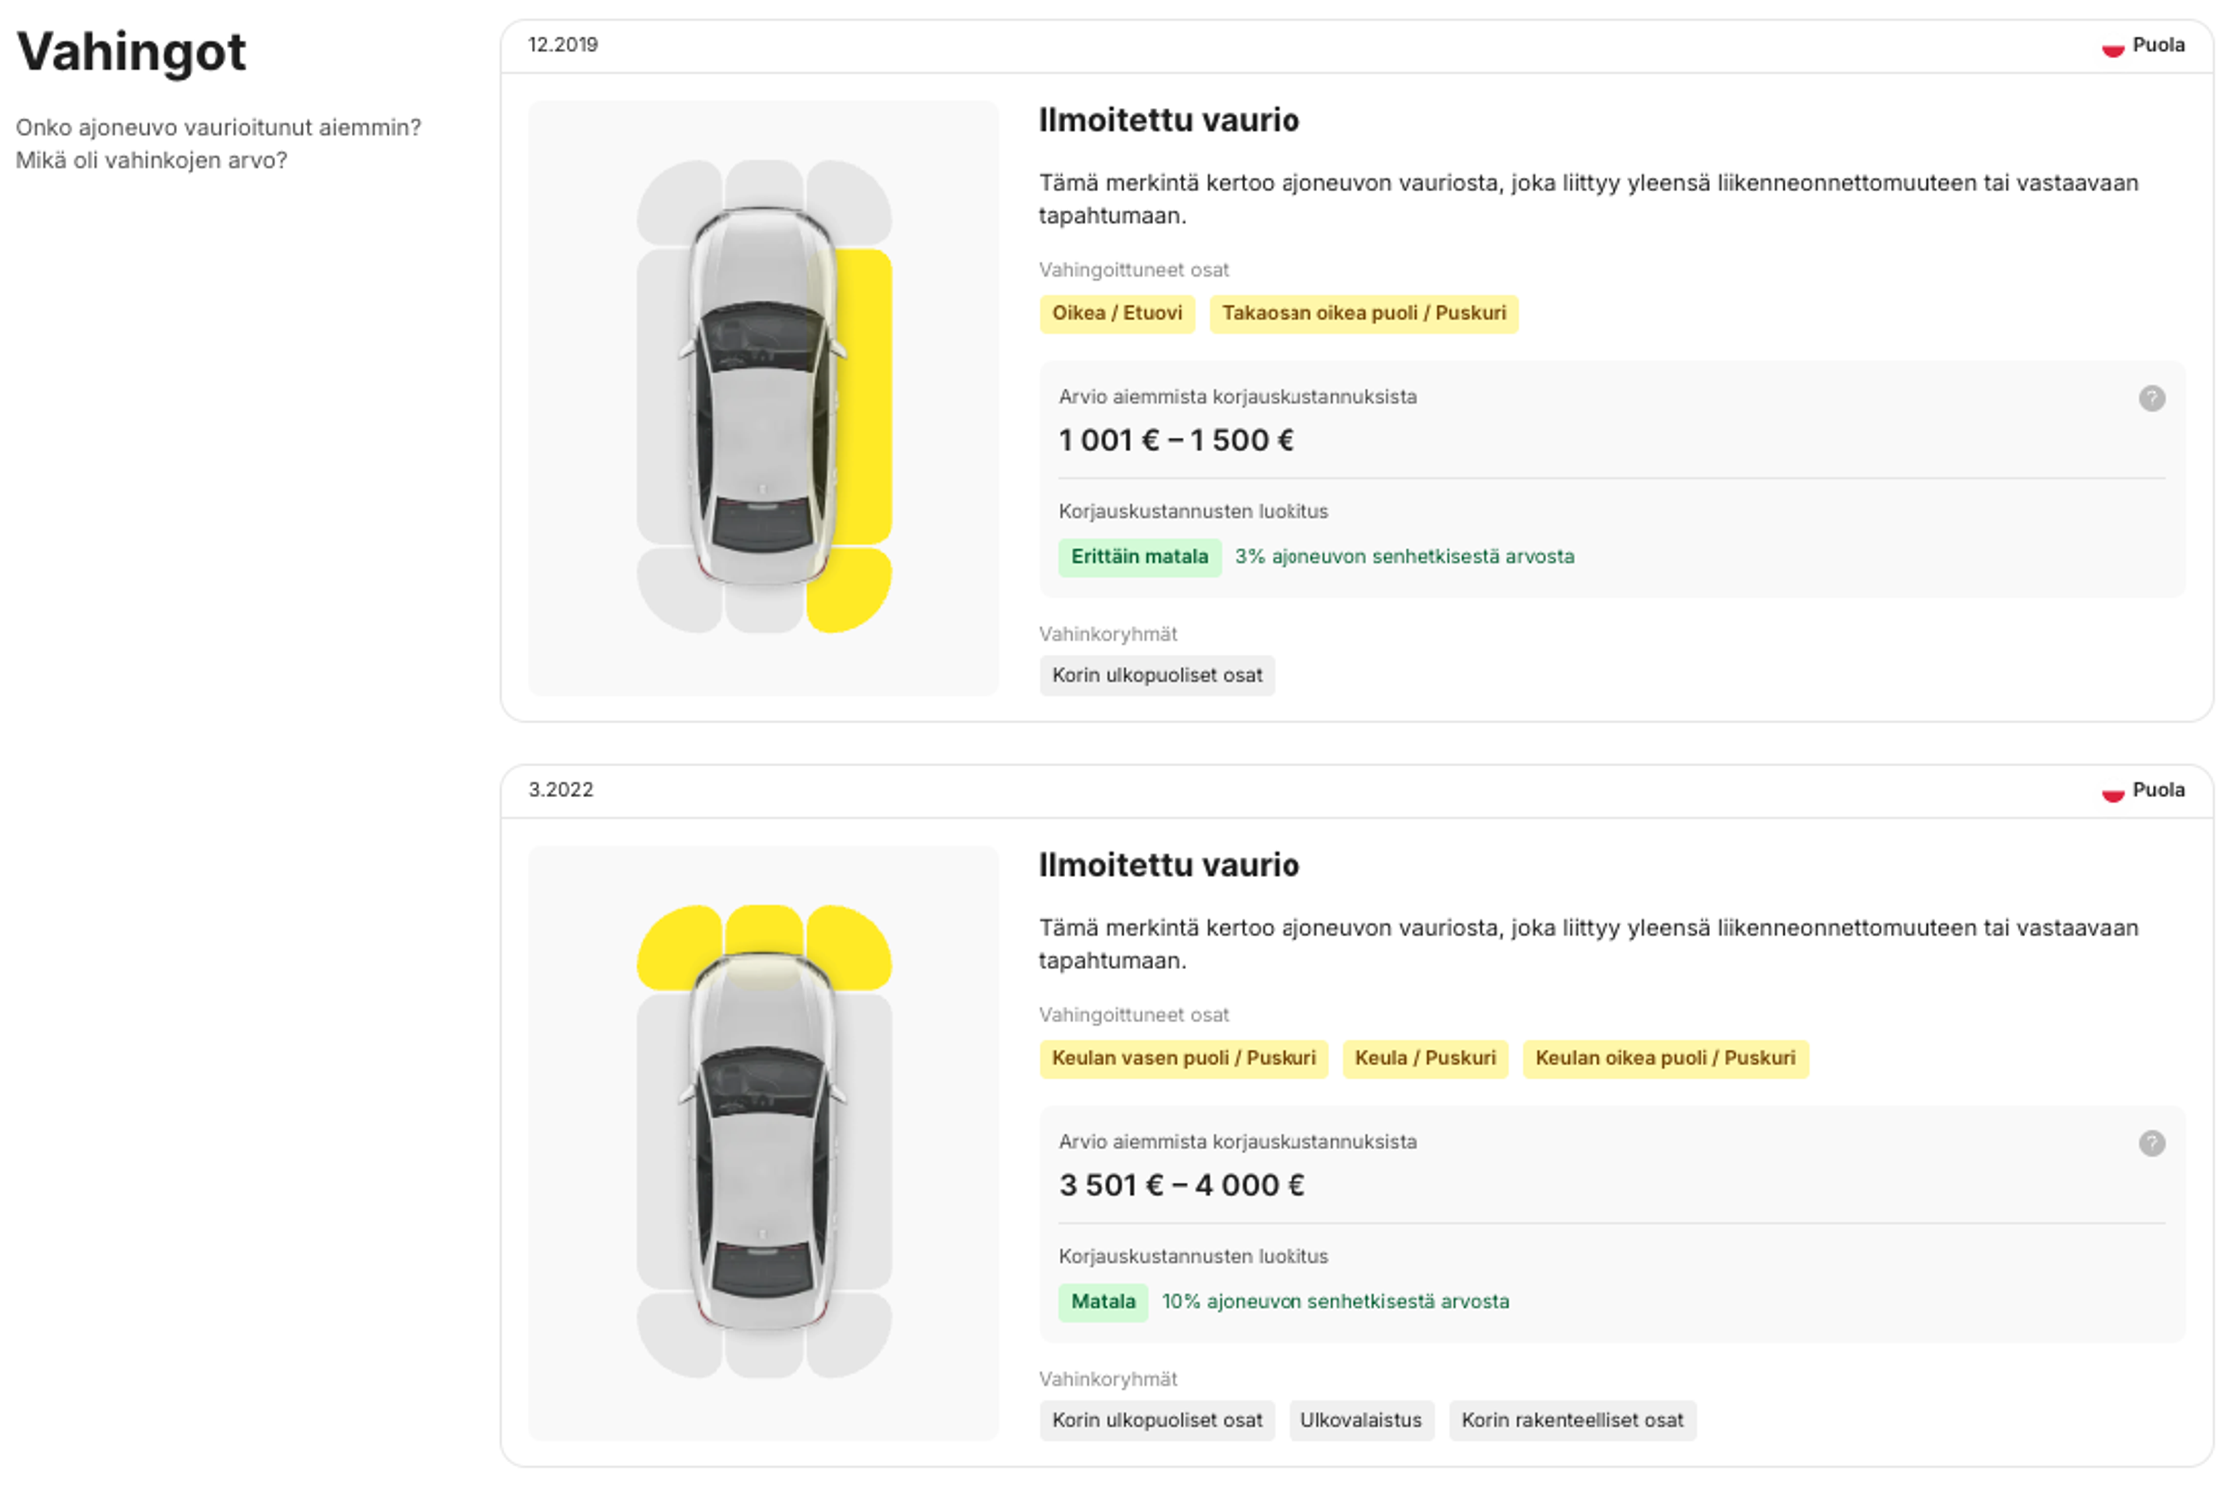Select the yellow right-side door zone in the first diagram

(864, 396)
